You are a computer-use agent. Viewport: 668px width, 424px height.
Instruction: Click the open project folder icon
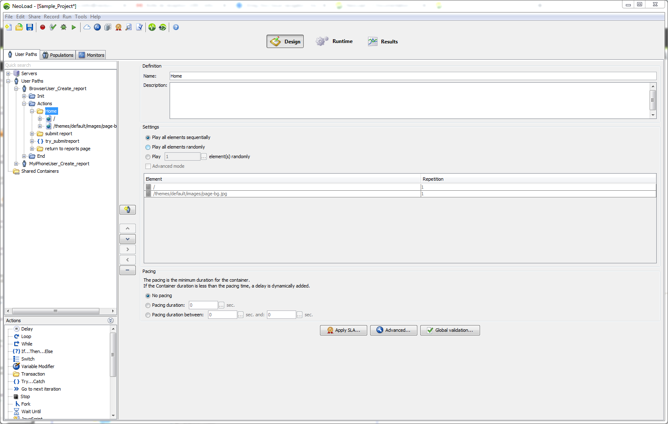(x=19, y=27)
